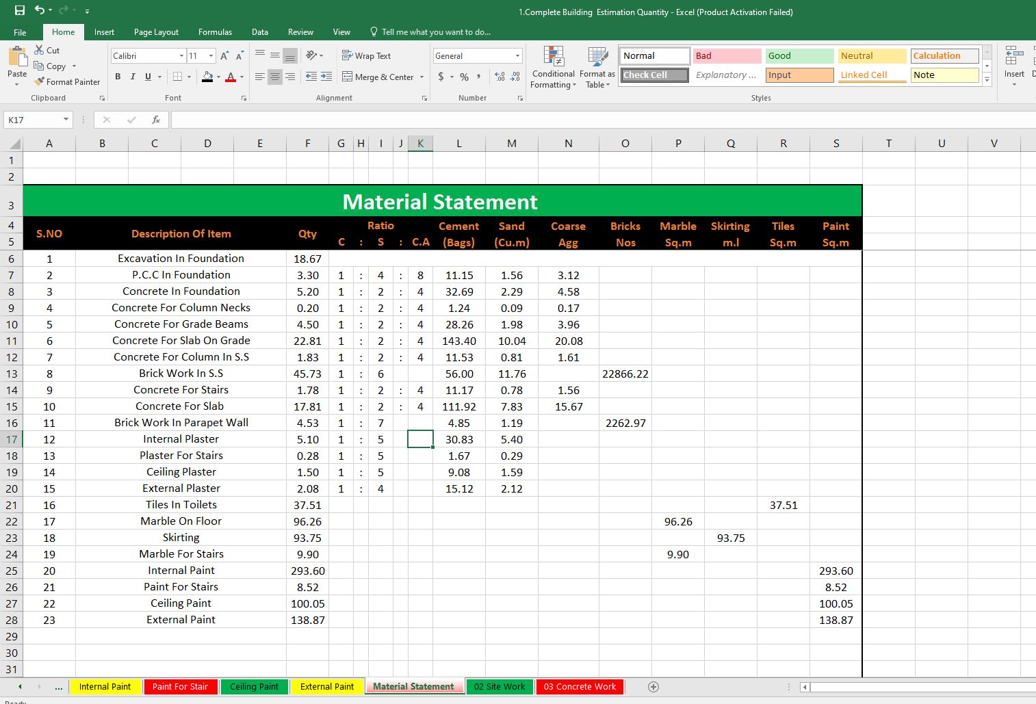
Task: Apply the red font color
Action: pos(231,77)
